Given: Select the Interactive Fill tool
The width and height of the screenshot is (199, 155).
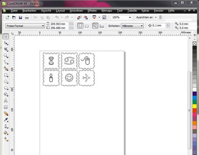Looking at the screenshot, I should (6, 139).
